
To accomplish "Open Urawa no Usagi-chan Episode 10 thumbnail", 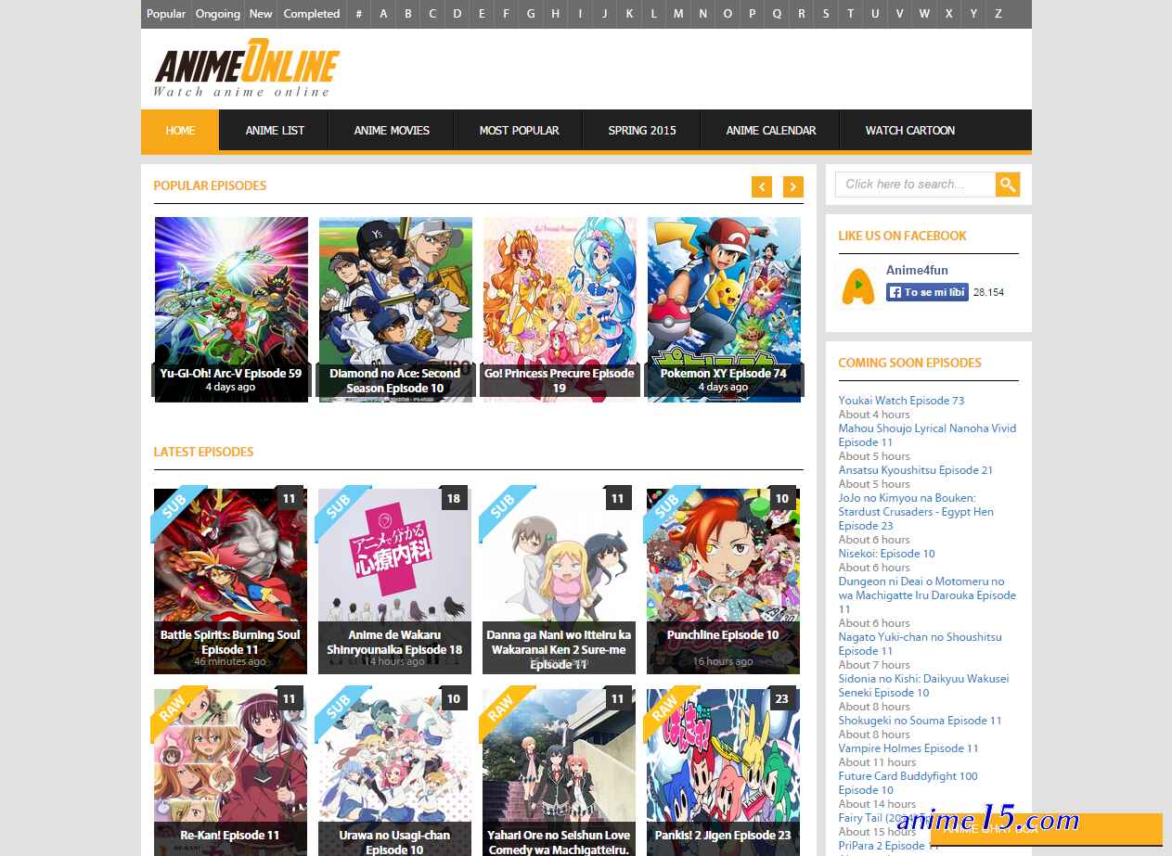I will tap(394, 773).
